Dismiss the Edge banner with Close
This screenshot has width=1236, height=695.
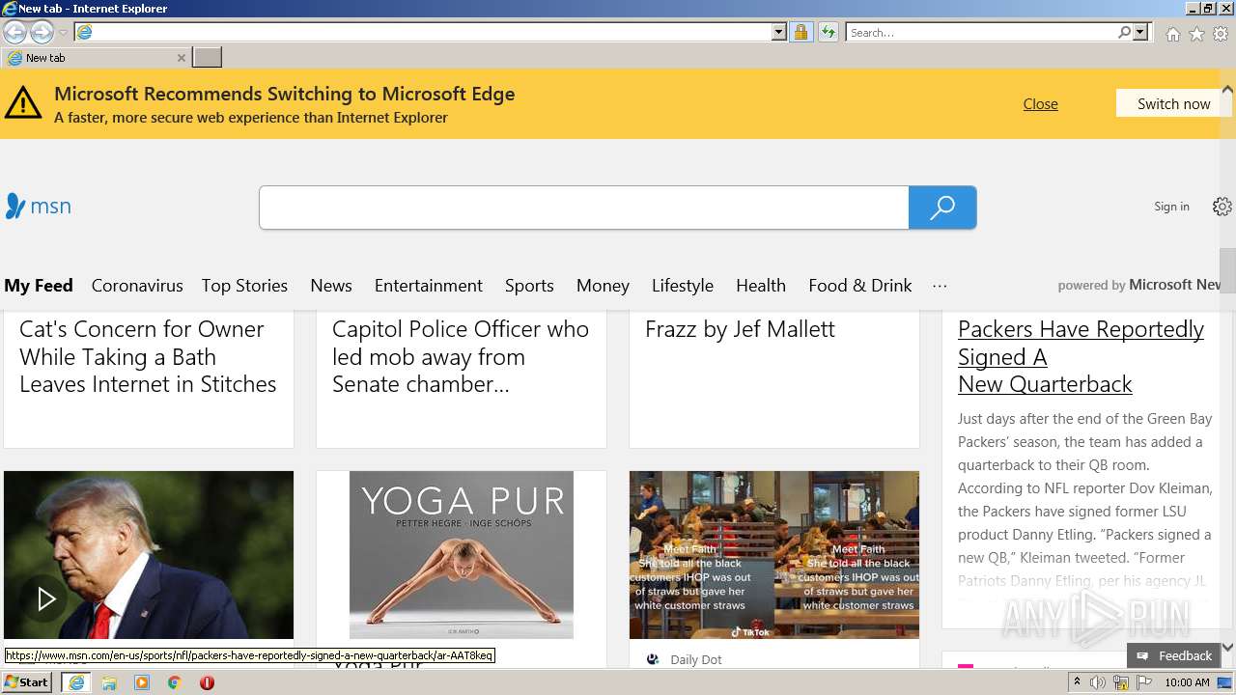coord(1040,103)
